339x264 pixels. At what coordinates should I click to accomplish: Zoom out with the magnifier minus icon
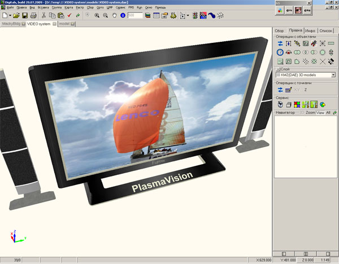pos(105,15)
